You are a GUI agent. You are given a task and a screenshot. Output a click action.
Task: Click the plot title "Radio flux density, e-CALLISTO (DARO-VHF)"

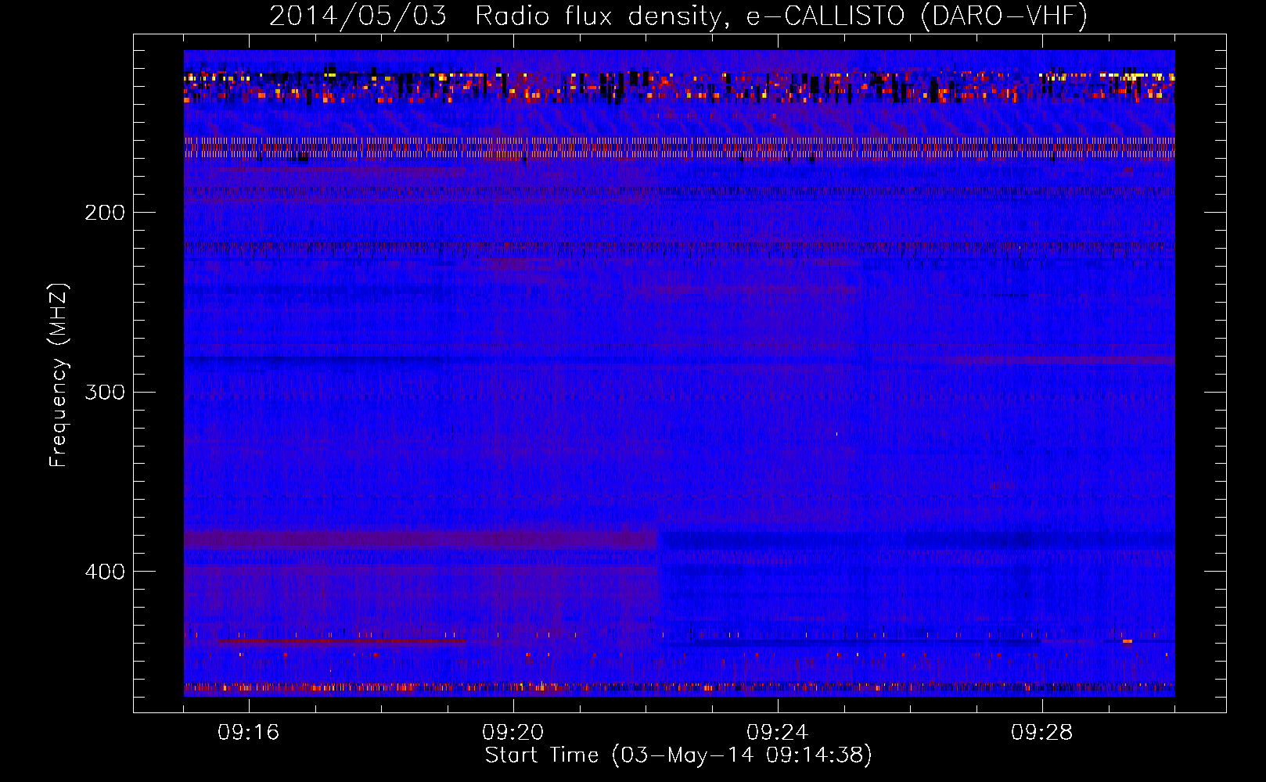click(781, 16)
